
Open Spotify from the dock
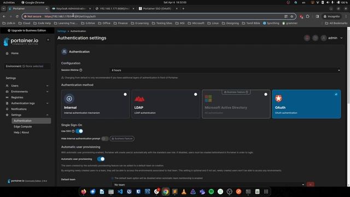pos(211,192)
